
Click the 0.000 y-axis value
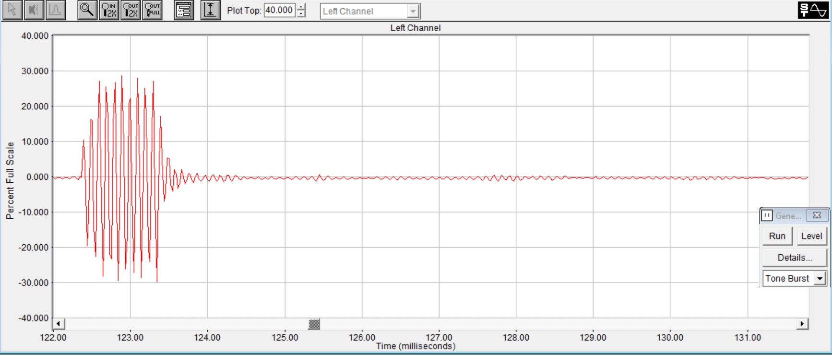[x=37, y=177]
